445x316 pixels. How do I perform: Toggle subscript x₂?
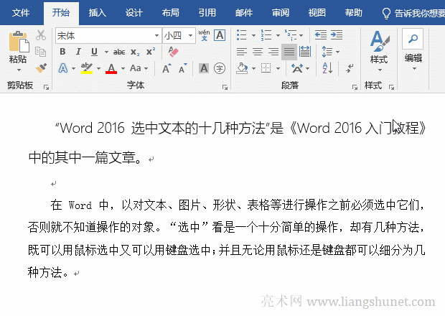[135, 52]
